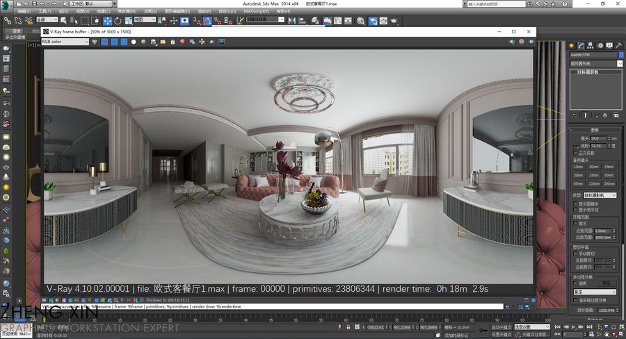
Task: Open Utilities hammer panel icon
Action: (x=619, y=45)
